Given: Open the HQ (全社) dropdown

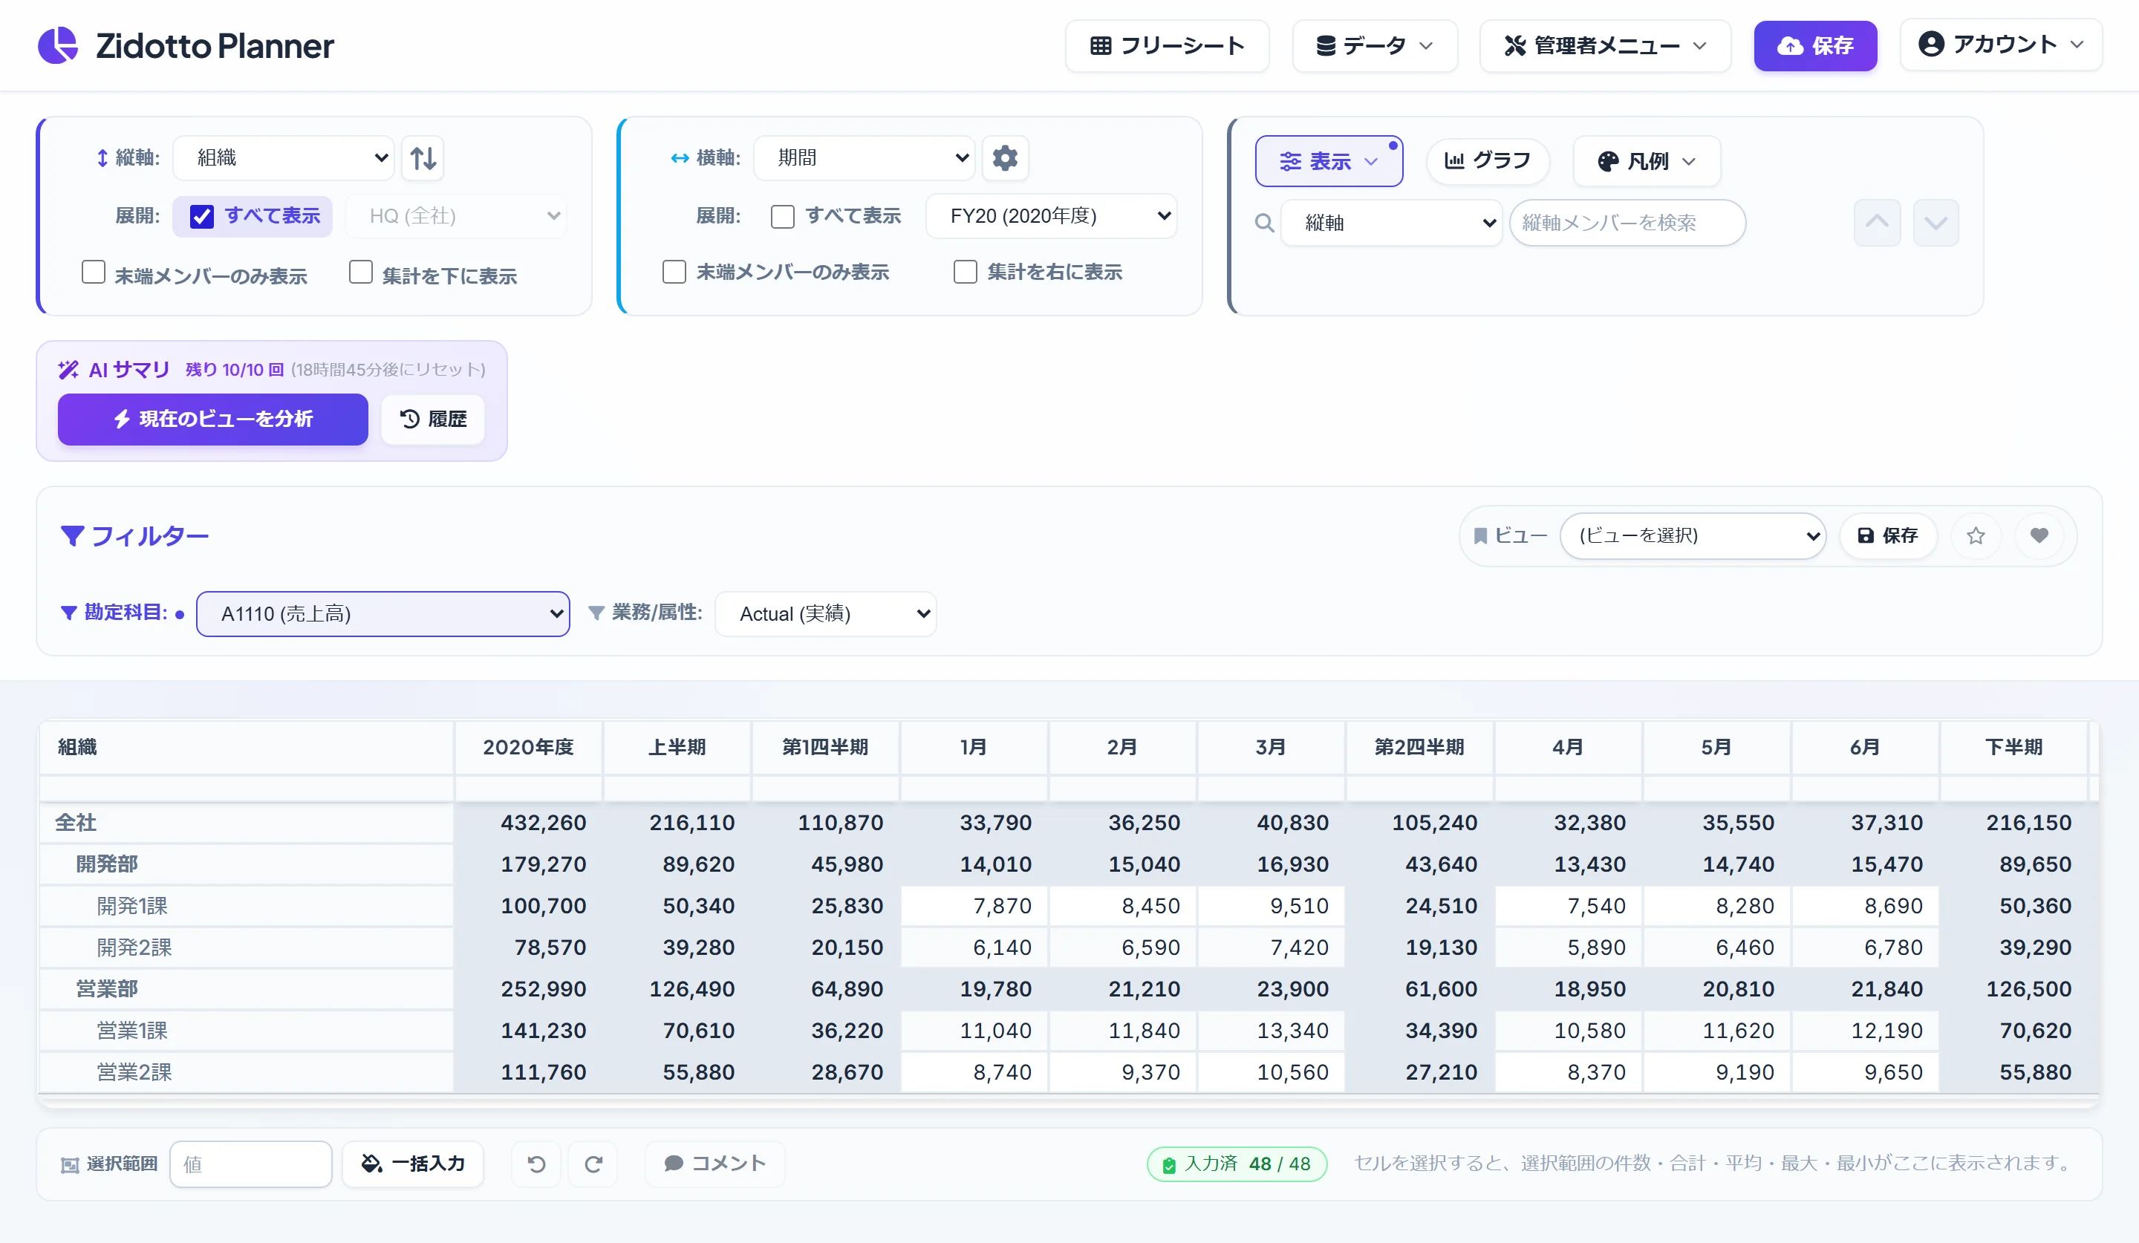Looking at the screenshot, I should (456, 216).
